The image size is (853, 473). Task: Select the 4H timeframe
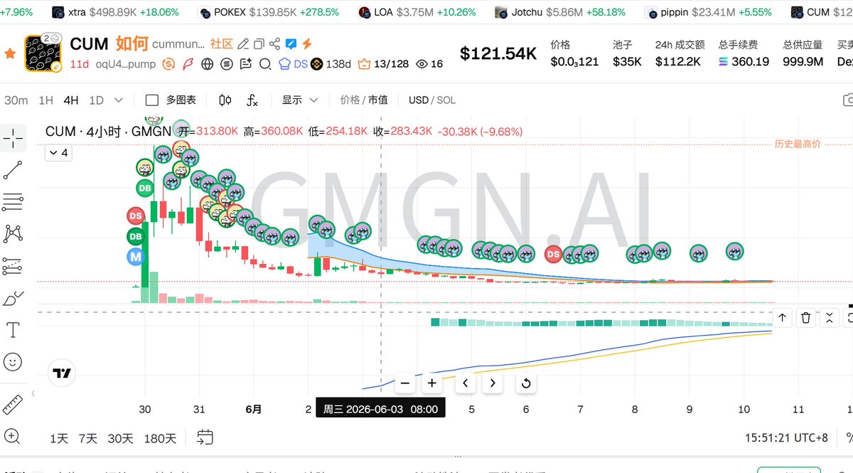click(x=71, y=100)
